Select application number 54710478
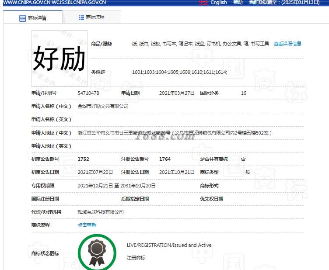This screenshot has height=270, width=329. [88, 93]
